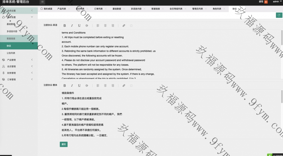Viewport: 283px width, 156px height.
Task: Open the 我的桌面 tab
Action: [x=46, y=9]
